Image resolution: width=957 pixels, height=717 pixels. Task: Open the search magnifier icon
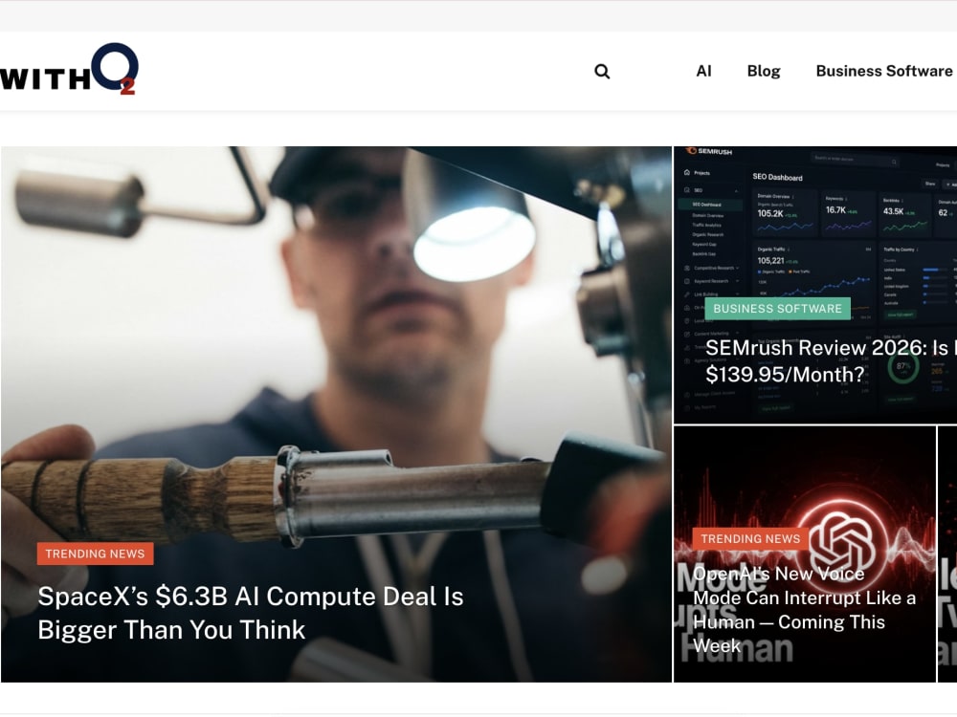[602, 72]
